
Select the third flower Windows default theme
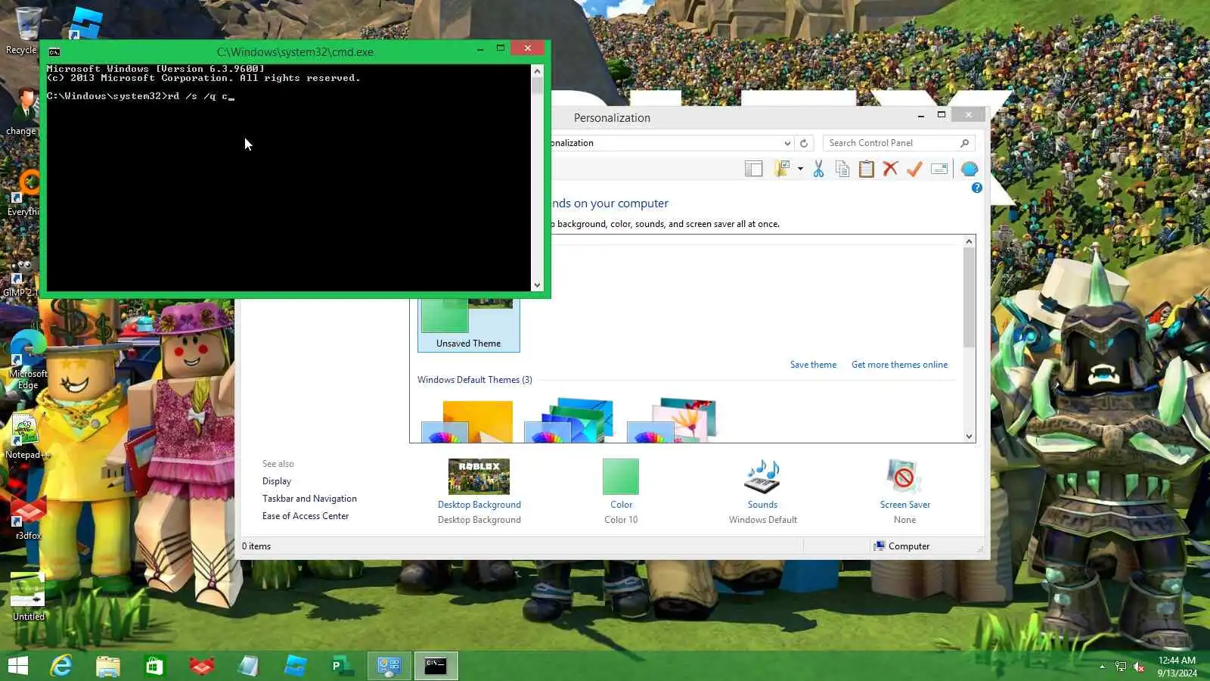click(672, 421)
